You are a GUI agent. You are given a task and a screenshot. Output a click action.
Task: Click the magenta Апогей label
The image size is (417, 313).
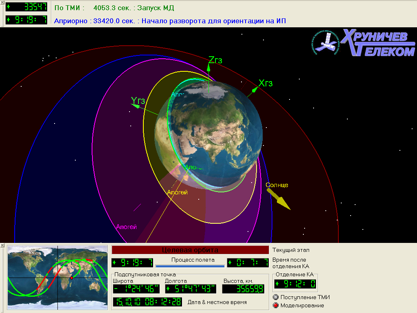pos(127,227)
